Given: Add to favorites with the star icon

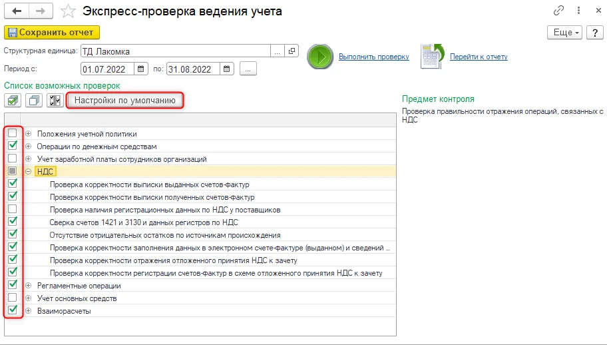Looking at the screenshot, I should pos(68,11).
